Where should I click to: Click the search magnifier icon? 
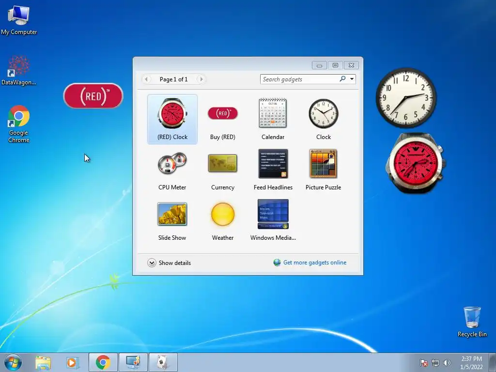point(342,79)
